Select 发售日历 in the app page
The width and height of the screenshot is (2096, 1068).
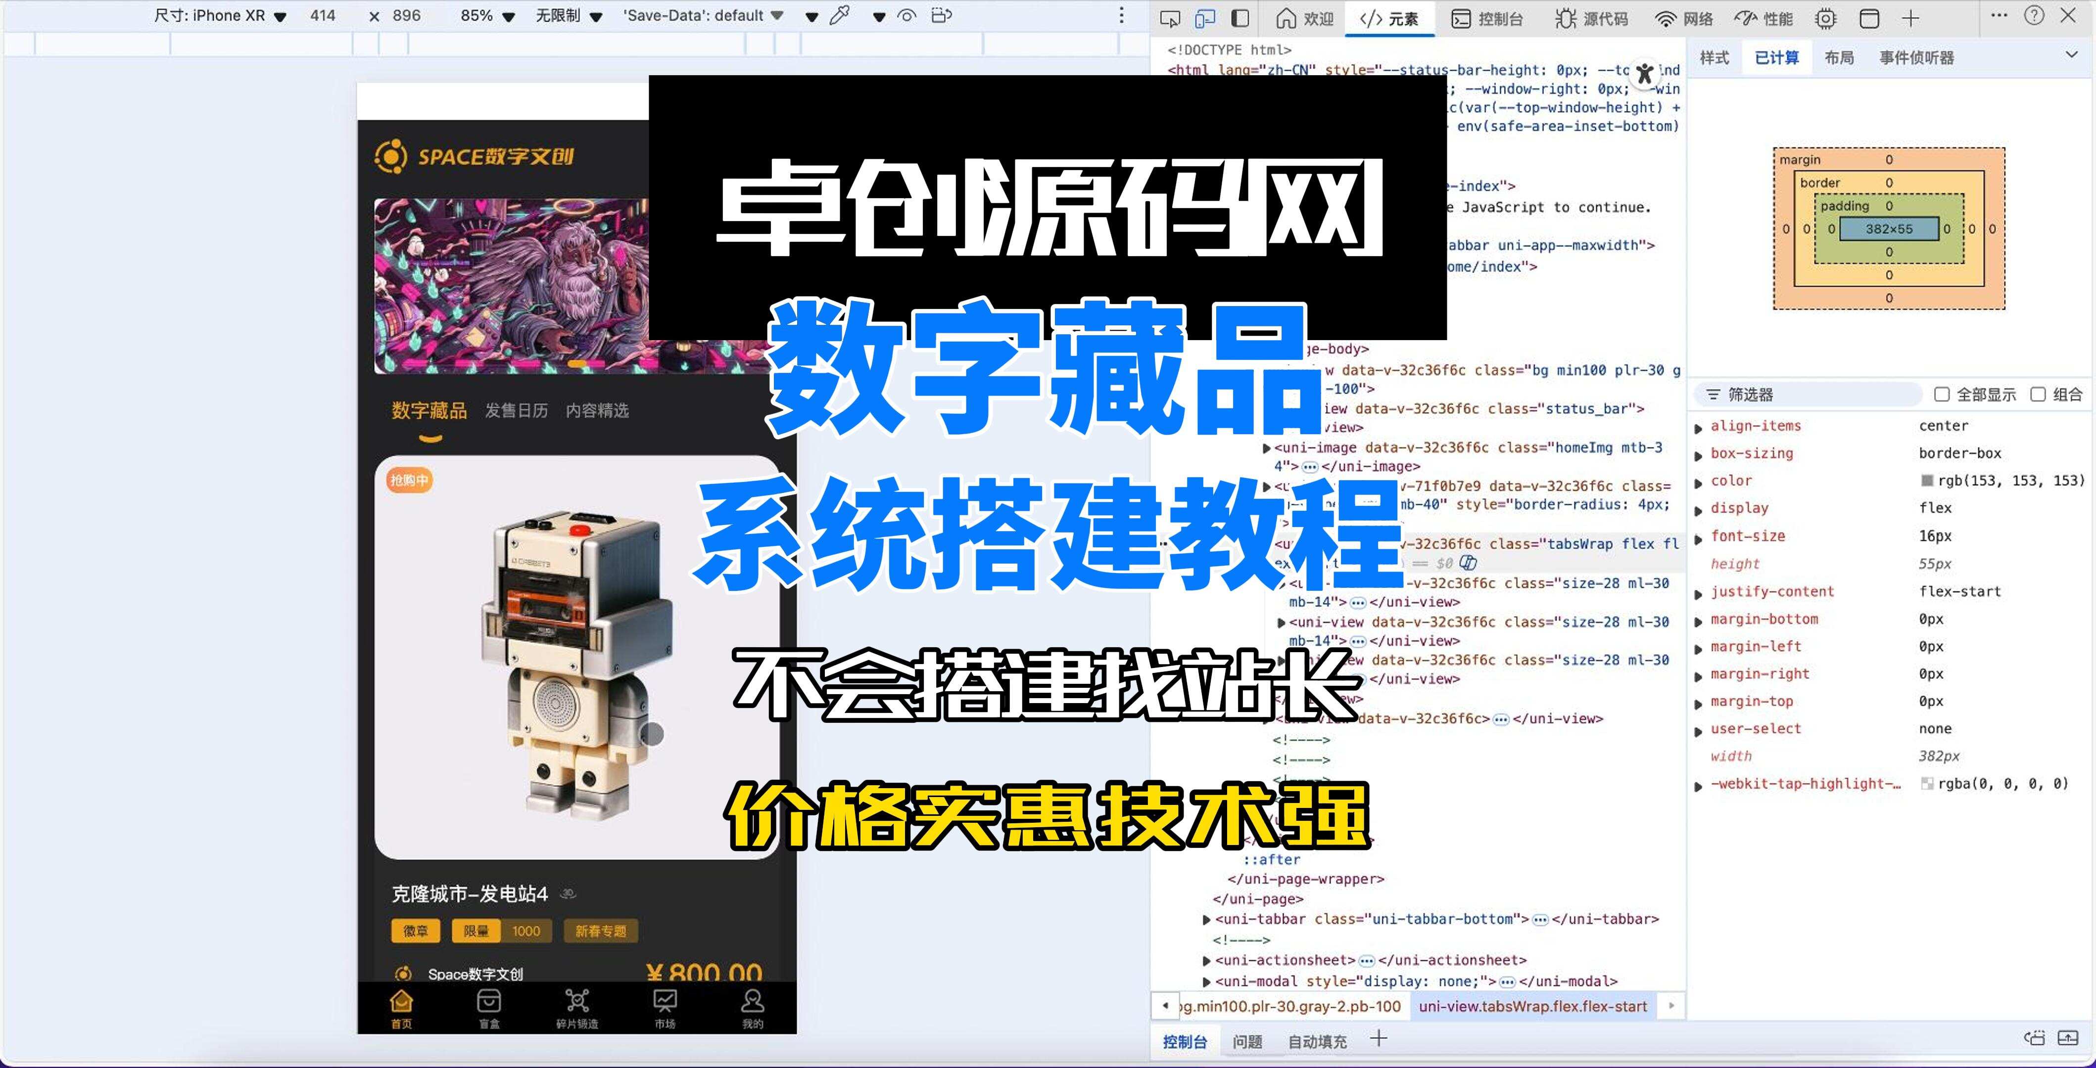(x=516, y=410)
